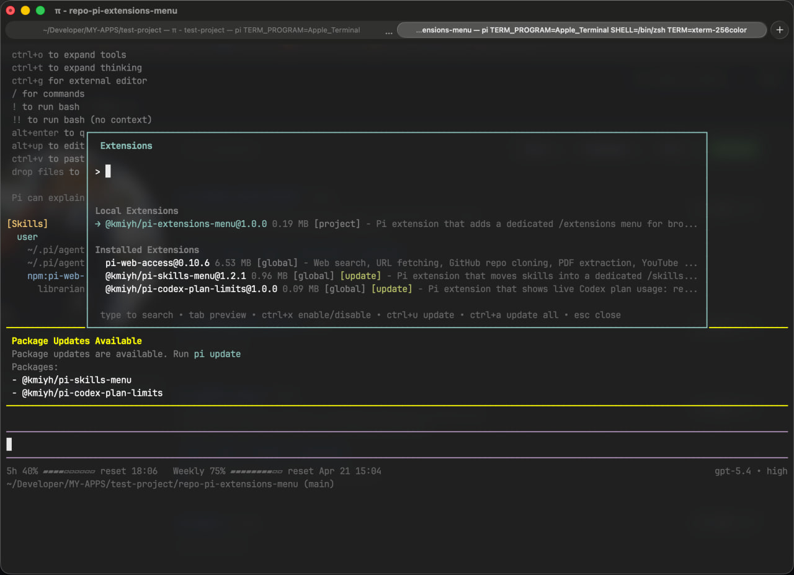Click [update] tag on pi-codex-plan-limits row

(x=391, y=289)
